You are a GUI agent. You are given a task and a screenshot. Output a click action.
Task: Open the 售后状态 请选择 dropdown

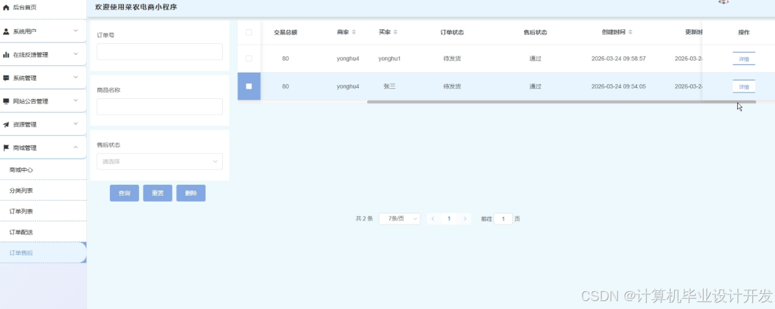pos(159,162)
